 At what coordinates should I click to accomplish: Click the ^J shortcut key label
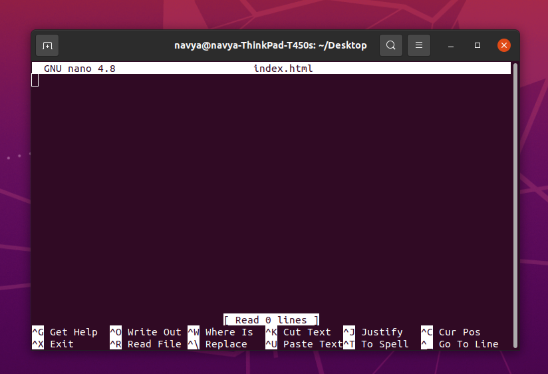(349, 331)
